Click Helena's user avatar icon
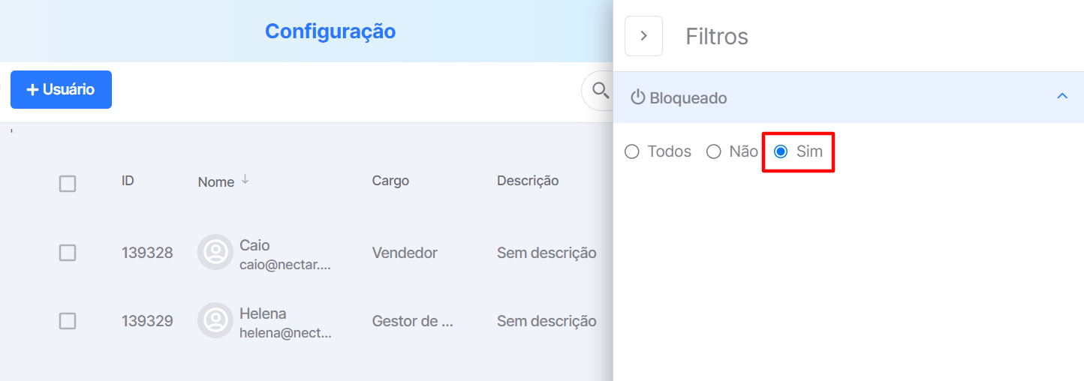Image resolution: width=1084 pixels, height=381 pixels. click(x=215, y=320)
